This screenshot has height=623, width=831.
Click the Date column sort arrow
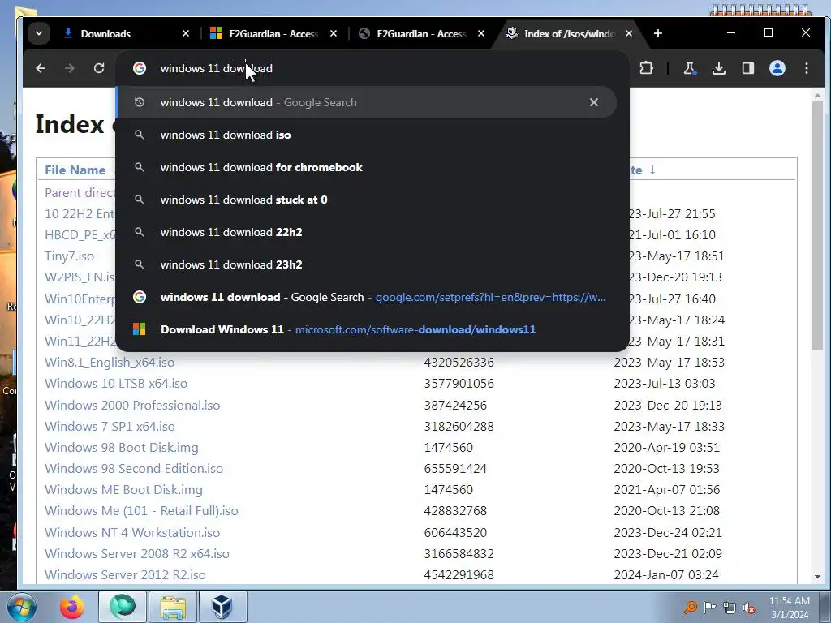click(x=652, y=170)
